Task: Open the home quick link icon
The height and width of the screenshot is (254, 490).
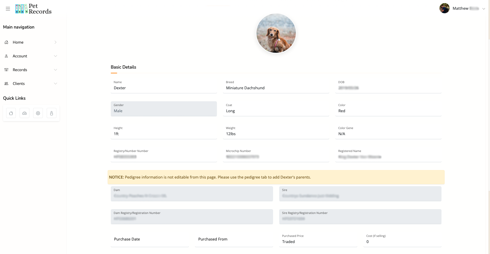Action: pyautogui.click(x=11, y=113)
